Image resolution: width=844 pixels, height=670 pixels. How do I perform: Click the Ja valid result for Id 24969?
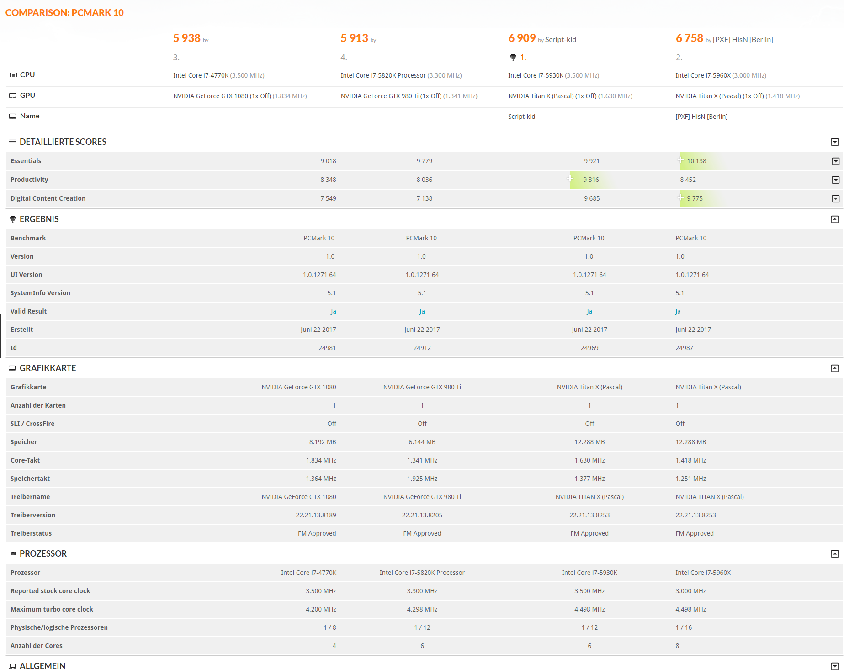pos(589,311)
